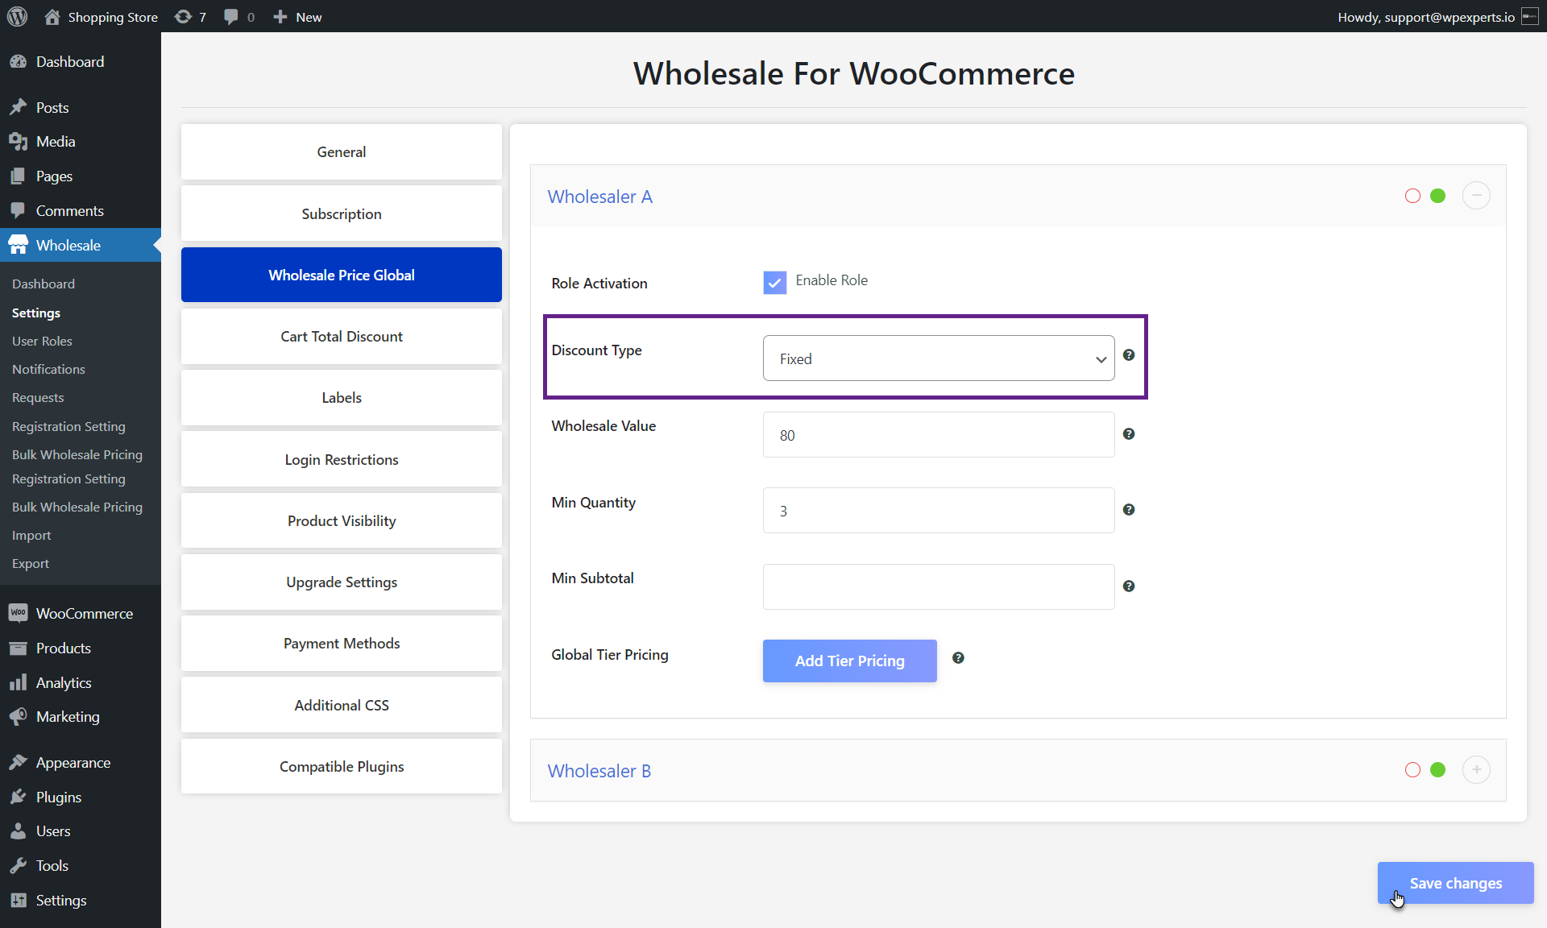This screenshot has height=928, width=1547.
Task: Click Wholesaler A green circle toggle
Action: (x=1437, y=196)
